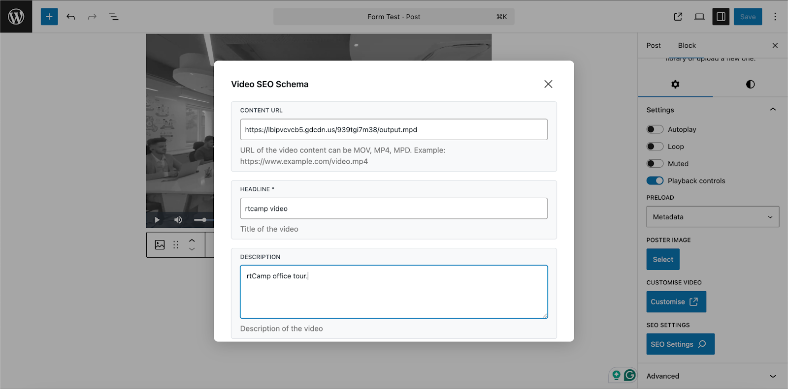Viewport: 788px width, 389px height.
Task: Open the device preview laptop icon
Action: tap(699, 17)
